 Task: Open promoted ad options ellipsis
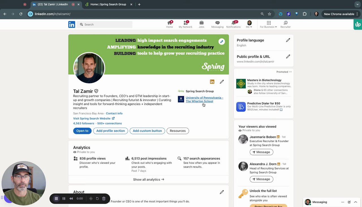[x=290, y=72]
